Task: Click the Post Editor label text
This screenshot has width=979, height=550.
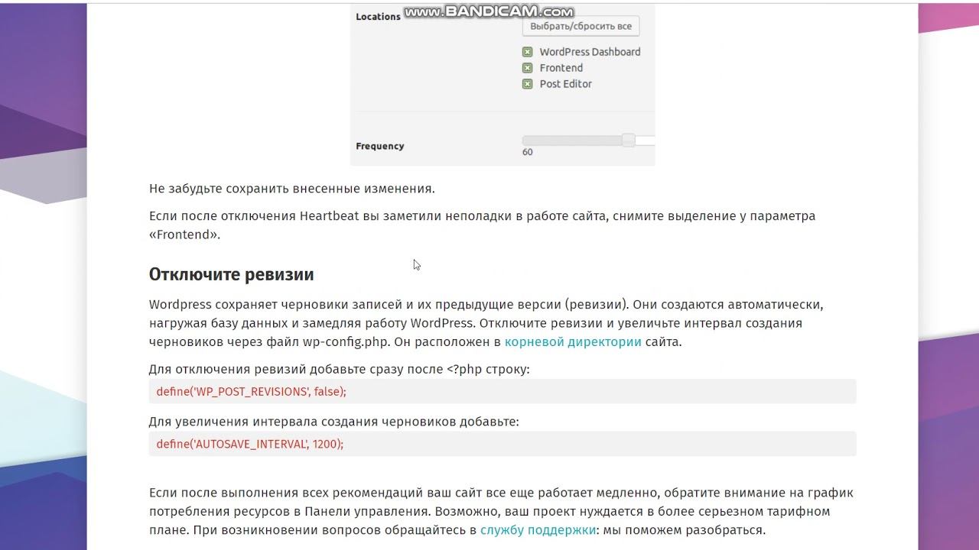Action: (x=565, y=84)
